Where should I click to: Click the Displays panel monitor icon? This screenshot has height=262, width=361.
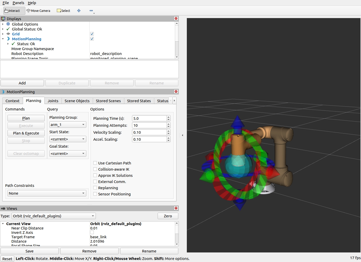(x=3, y=19)
